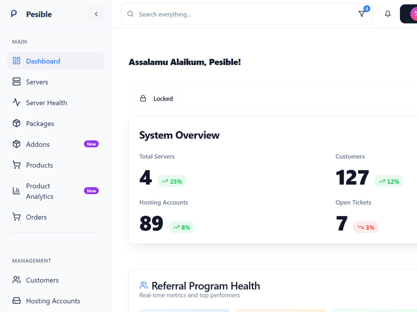417x312 pixels.
Task: Click the Customers people icon
Action: coord(17,280)
